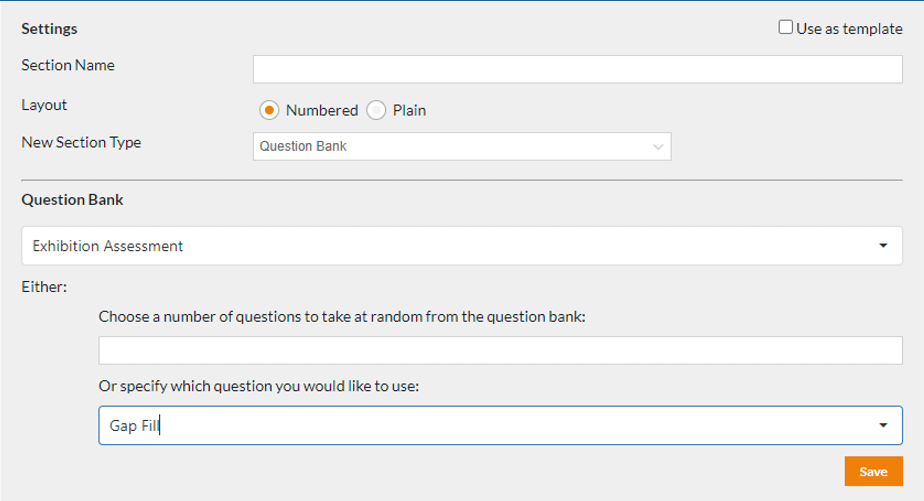The width and height of the screenshot is (924, 501).
Task: Select the Plain layout option
Action: pyautogui.click(x=376, y=110)
